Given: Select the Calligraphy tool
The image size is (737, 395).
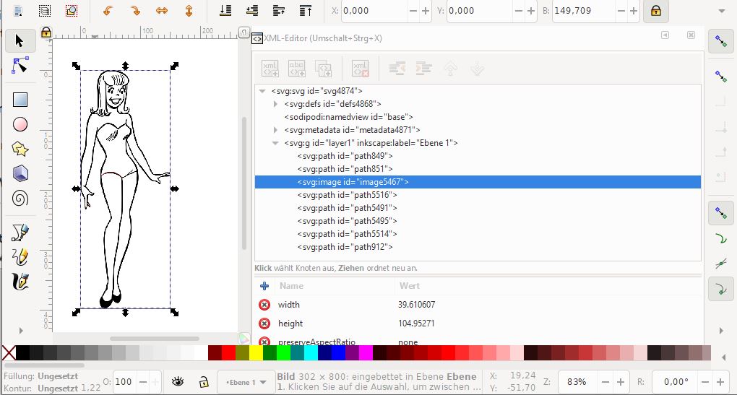Looking at the screenshot, I should pyautogui.click(x=20, y=281).
